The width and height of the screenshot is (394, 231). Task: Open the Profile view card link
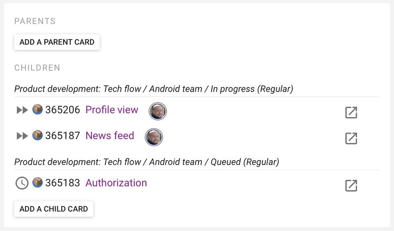(x=112, y=110)
